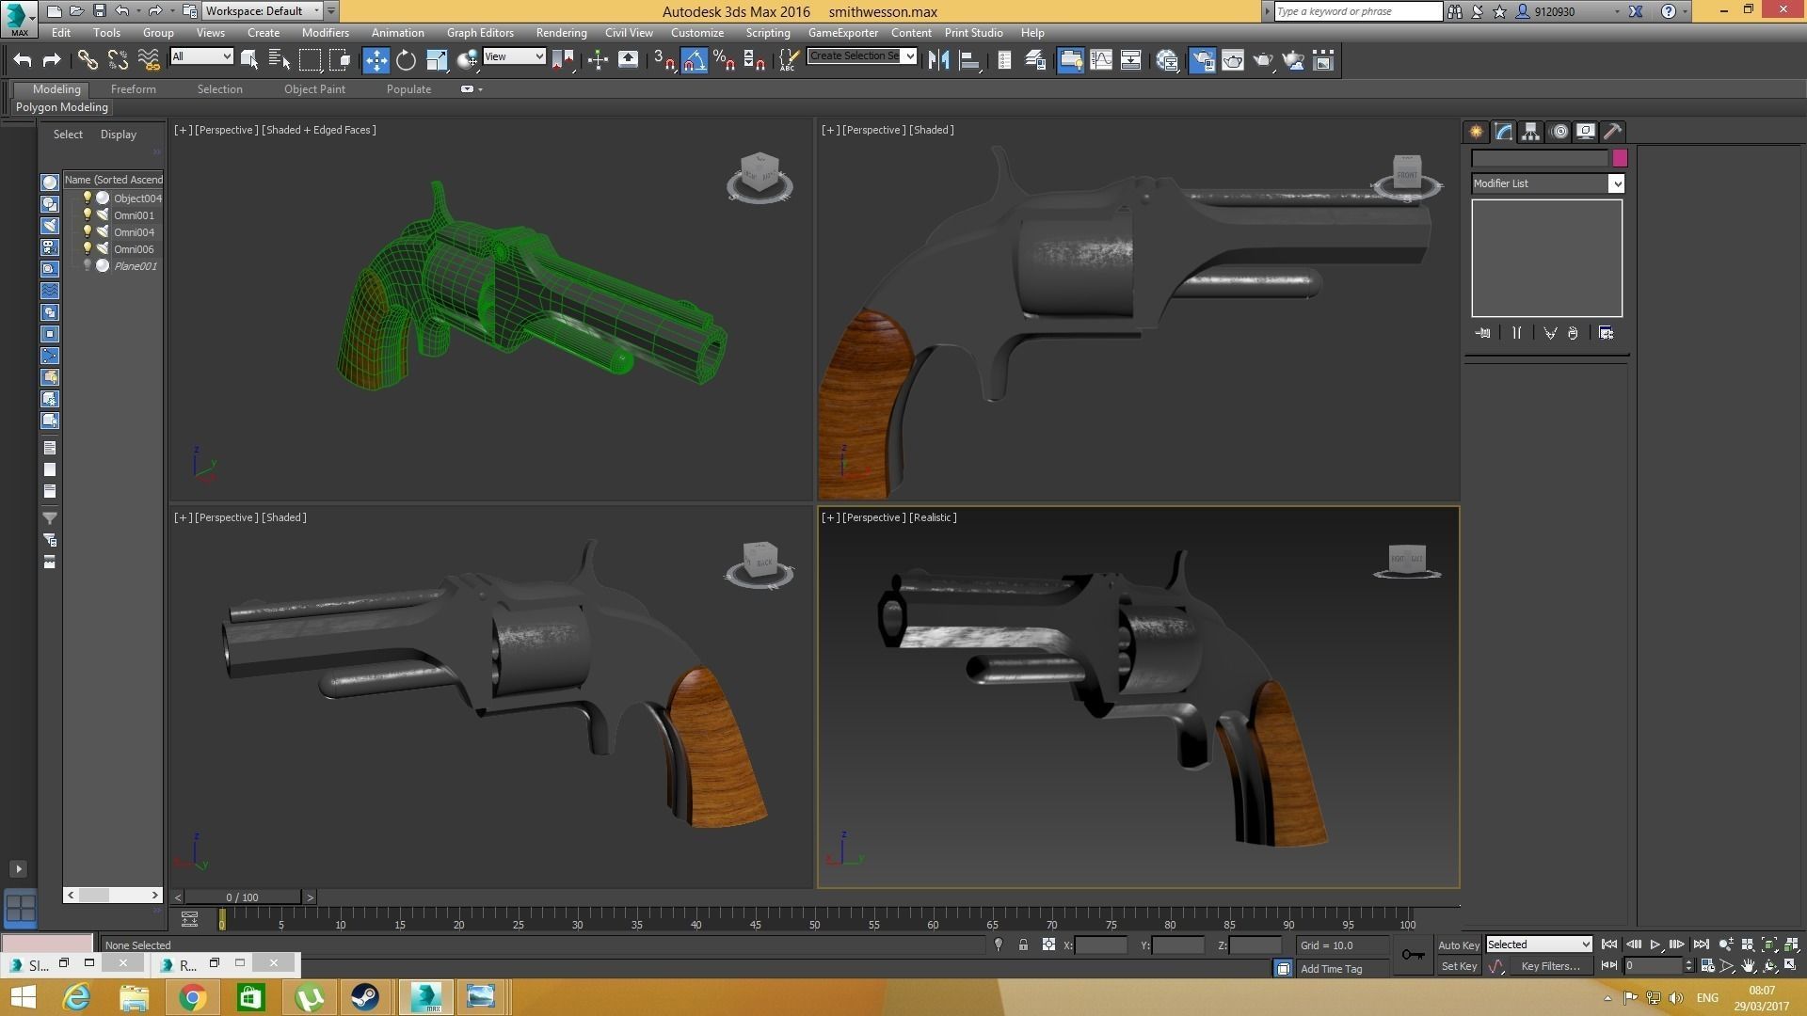The width and height of the screenshot is (1807, 1016).
Task: Click the X coordinate input field
Action: (1100, 945)
